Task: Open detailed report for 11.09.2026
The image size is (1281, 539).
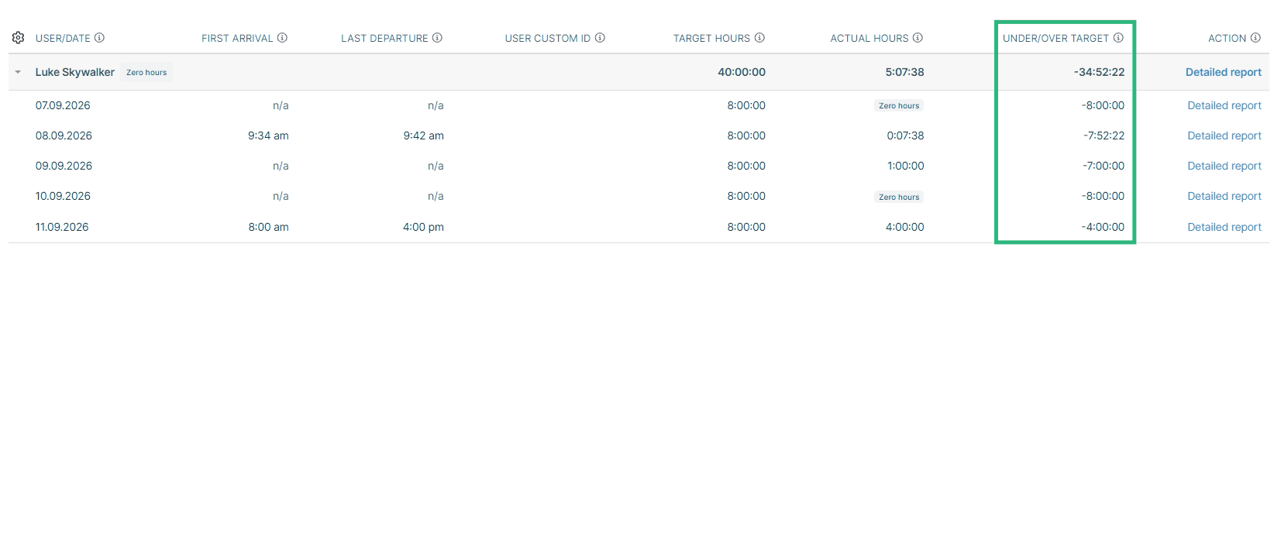Action: point(1224,227)
